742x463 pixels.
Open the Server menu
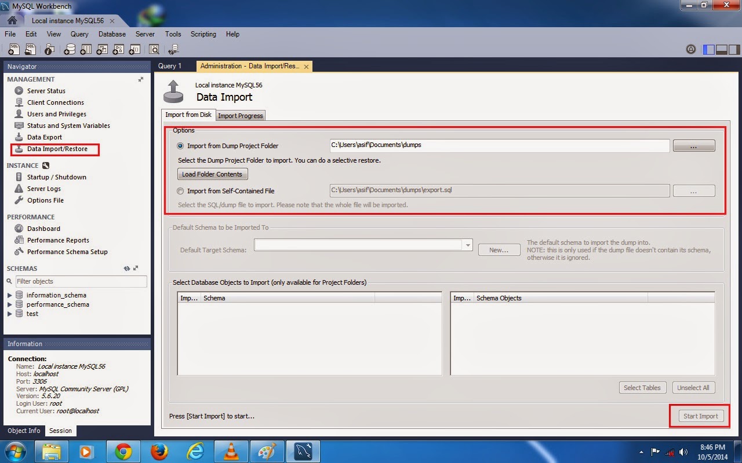145,34
